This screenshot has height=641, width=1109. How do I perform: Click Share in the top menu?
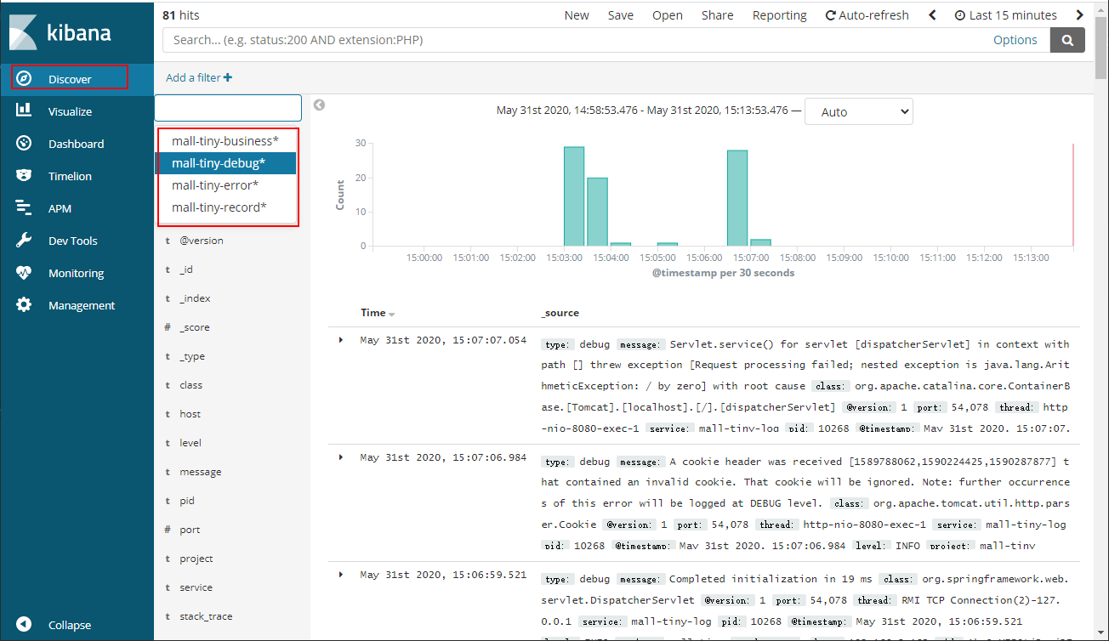[718, 15]
